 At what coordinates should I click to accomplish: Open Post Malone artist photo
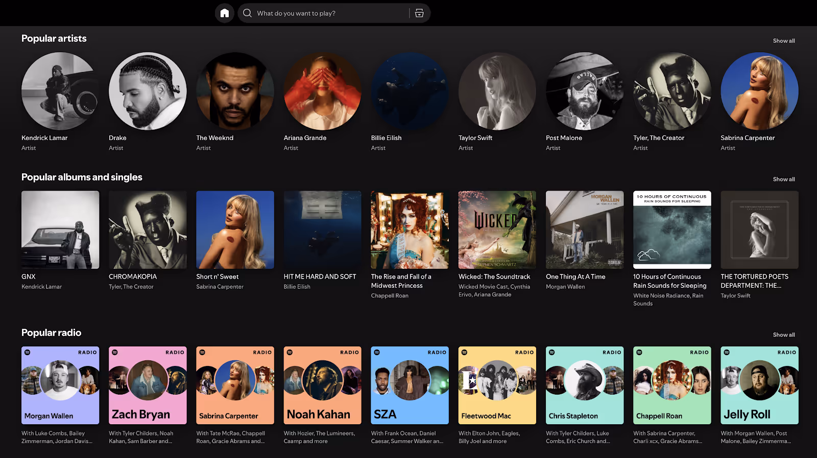(585, 91)
